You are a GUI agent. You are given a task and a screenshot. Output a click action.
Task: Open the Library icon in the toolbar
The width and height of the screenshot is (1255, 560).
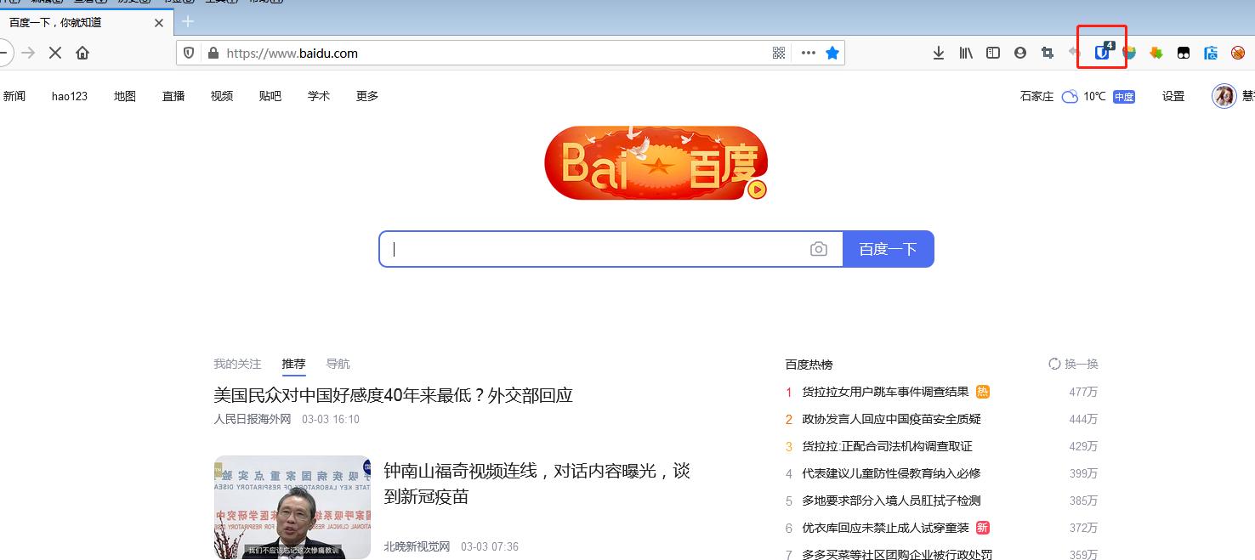tap(965, 52)
